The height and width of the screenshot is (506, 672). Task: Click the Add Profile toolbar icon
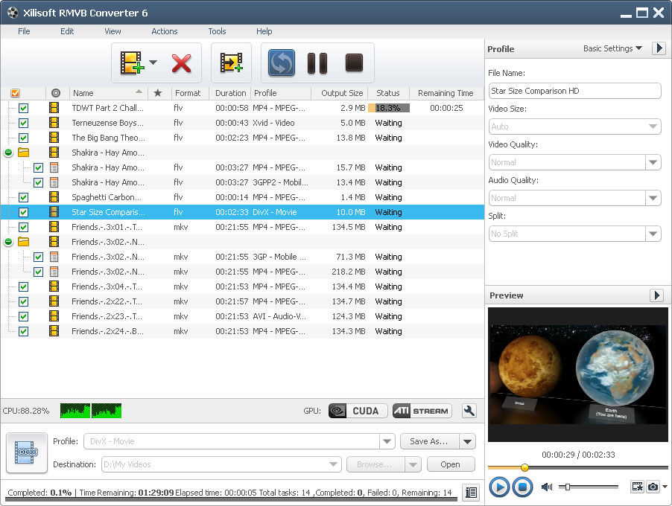(231, 63)
